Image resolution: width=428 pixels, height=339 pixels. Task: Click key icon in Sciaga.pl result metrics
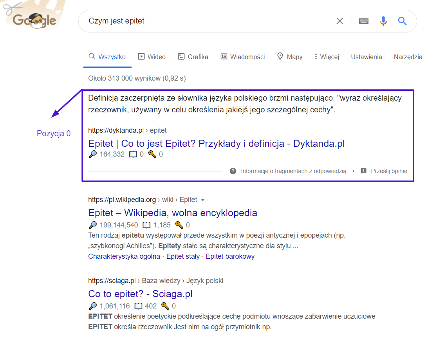pyautogui.click(x=165, y=306)
